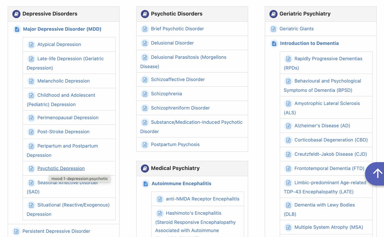This screenshot has height=237, width=384.
Task: Open the Alzheimer's Disease (AD) page
Action: (x=322, y=126)
